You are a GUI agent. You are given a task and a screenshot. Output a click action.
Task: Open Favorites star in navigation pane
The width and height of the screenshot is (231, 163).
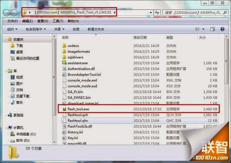[x=10, y=39]
